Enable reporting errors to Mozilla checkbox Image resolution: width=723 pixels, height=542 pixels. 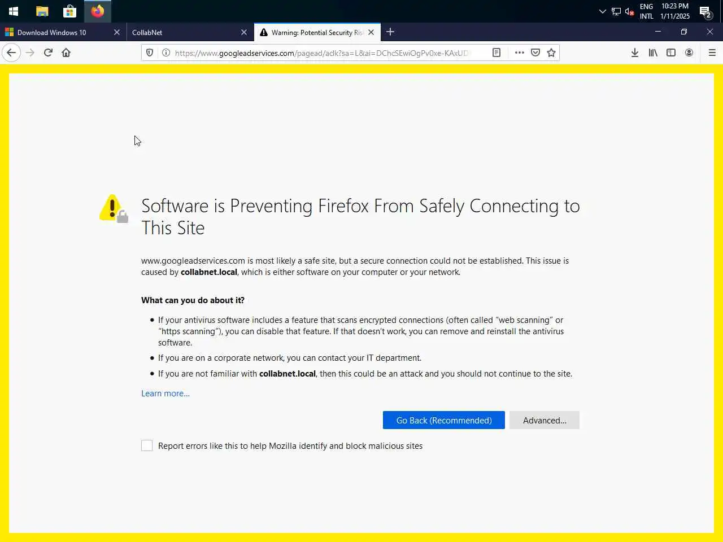(147, 445)
